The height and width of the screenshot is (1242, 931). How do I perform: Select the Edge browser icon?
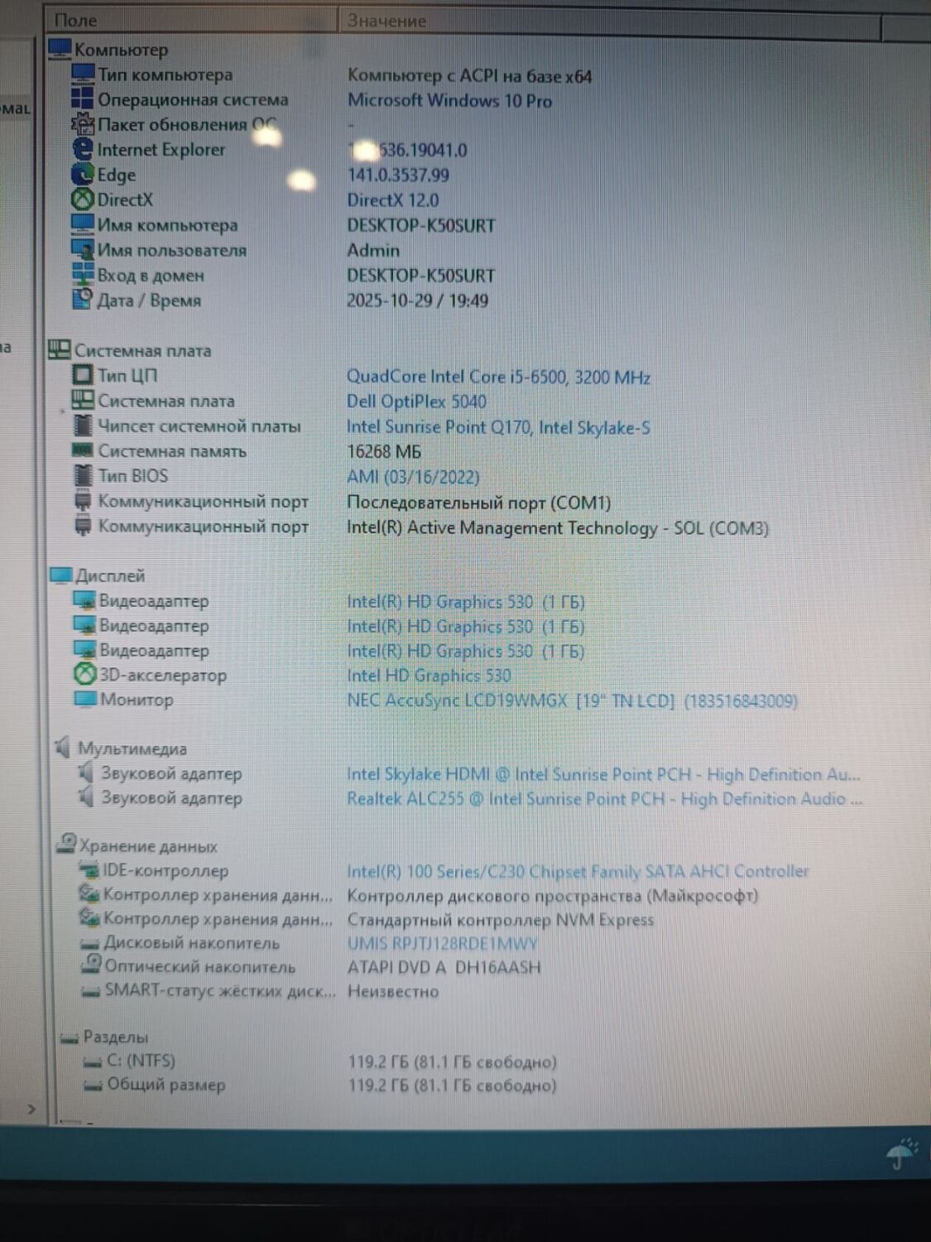click(83, 174)
